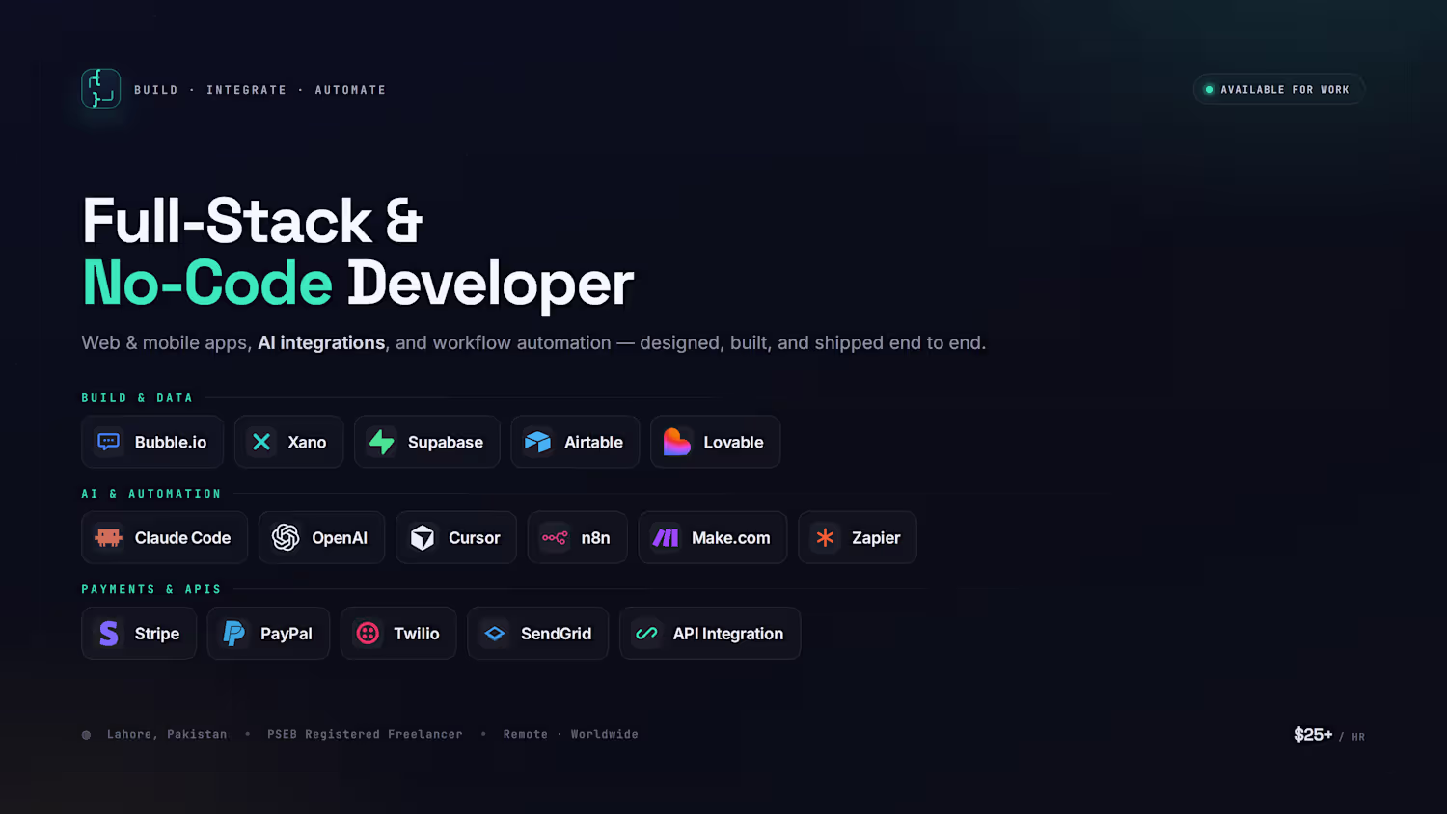The image size is (1447, 814).
Task: Select the Airtable label
Action: [x=593, y=442]
